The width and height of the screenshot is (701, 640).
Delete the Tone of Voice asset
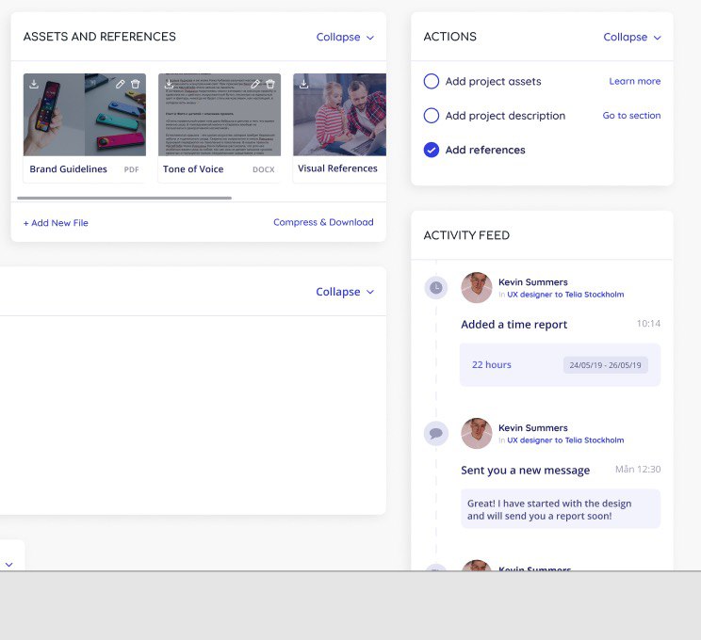pos(270,84)
